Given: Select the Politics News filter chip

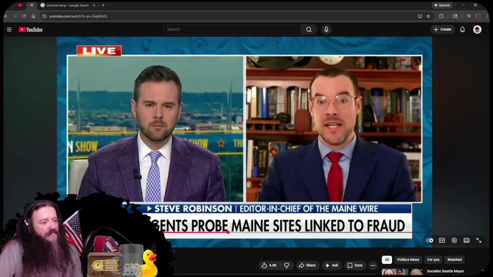Looking at the screenshot, I should [x=408, y=260].
